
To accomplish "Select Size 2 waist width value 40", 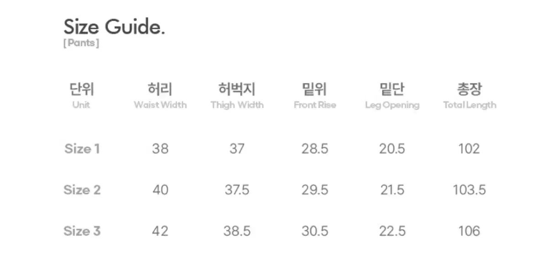I will tap(160, 190).
